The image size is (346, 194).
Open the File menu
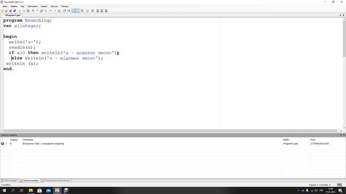[x=5, y=6]
